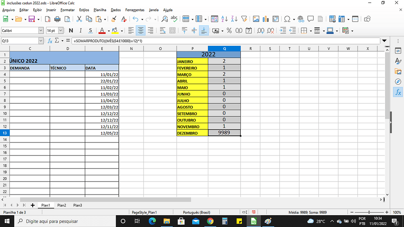The width and height of the screenshot is (404, 227).
Task: Open the Planilha menu
Action: (100, 10)
